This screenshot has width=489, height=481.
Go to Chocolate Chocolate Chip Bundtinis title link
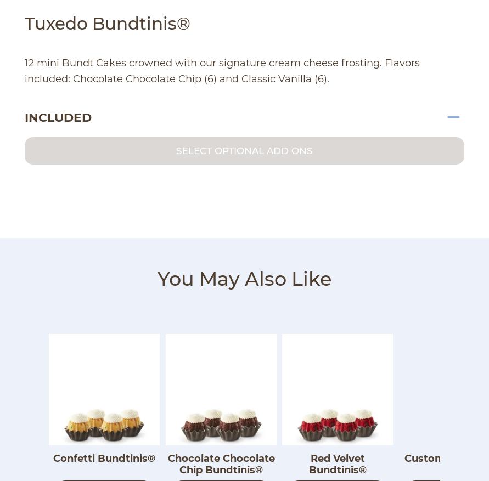[221, 464]
